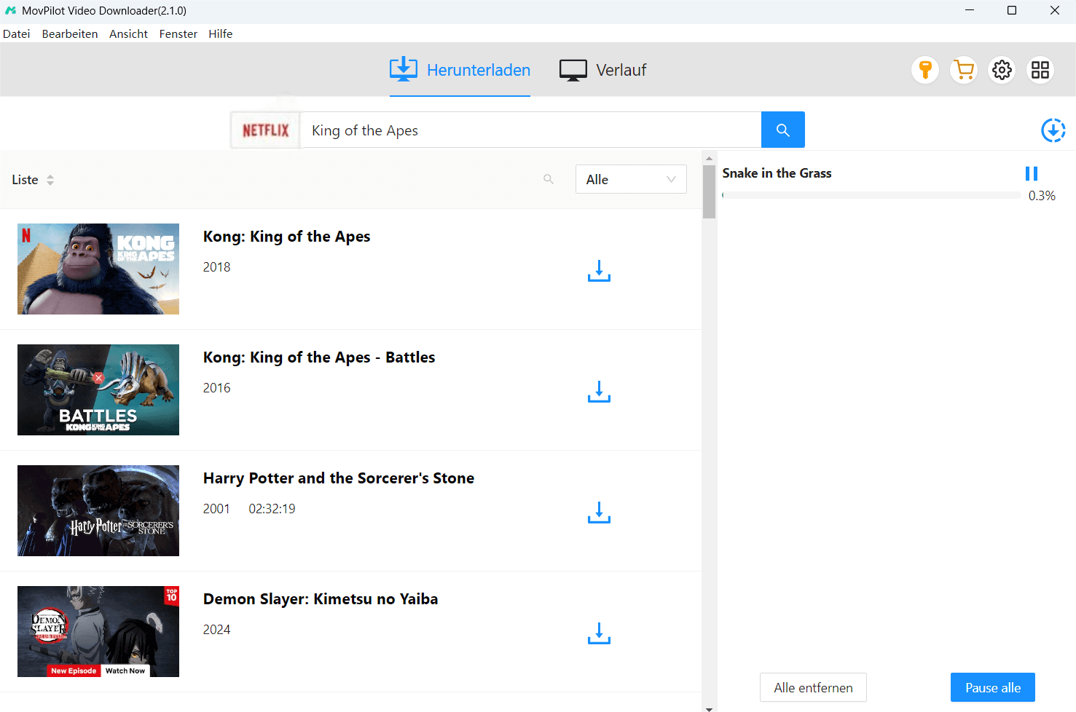The width and height of the screenshot is (1076, 712).
Task: Open the Fenster menu
Action: 178,33
